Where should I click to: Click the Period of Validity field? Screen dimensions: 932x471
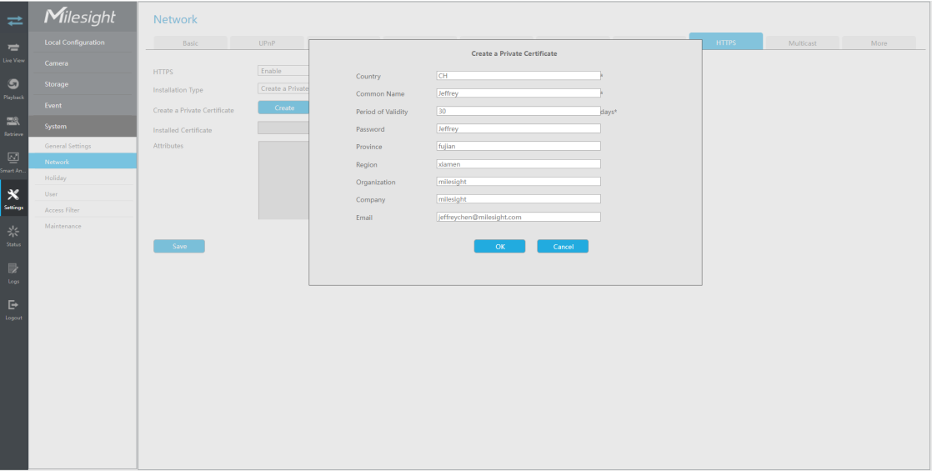point(519,111)
